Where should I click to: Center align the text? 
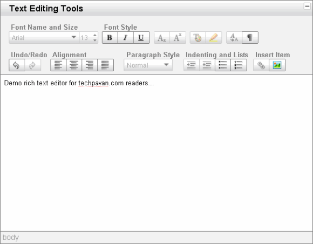pos(74,65)
